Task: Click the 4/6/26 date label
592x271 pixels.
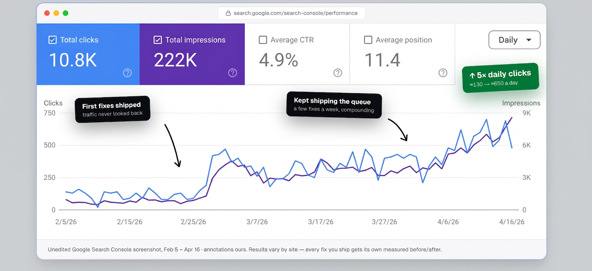Action: [448, 222]
